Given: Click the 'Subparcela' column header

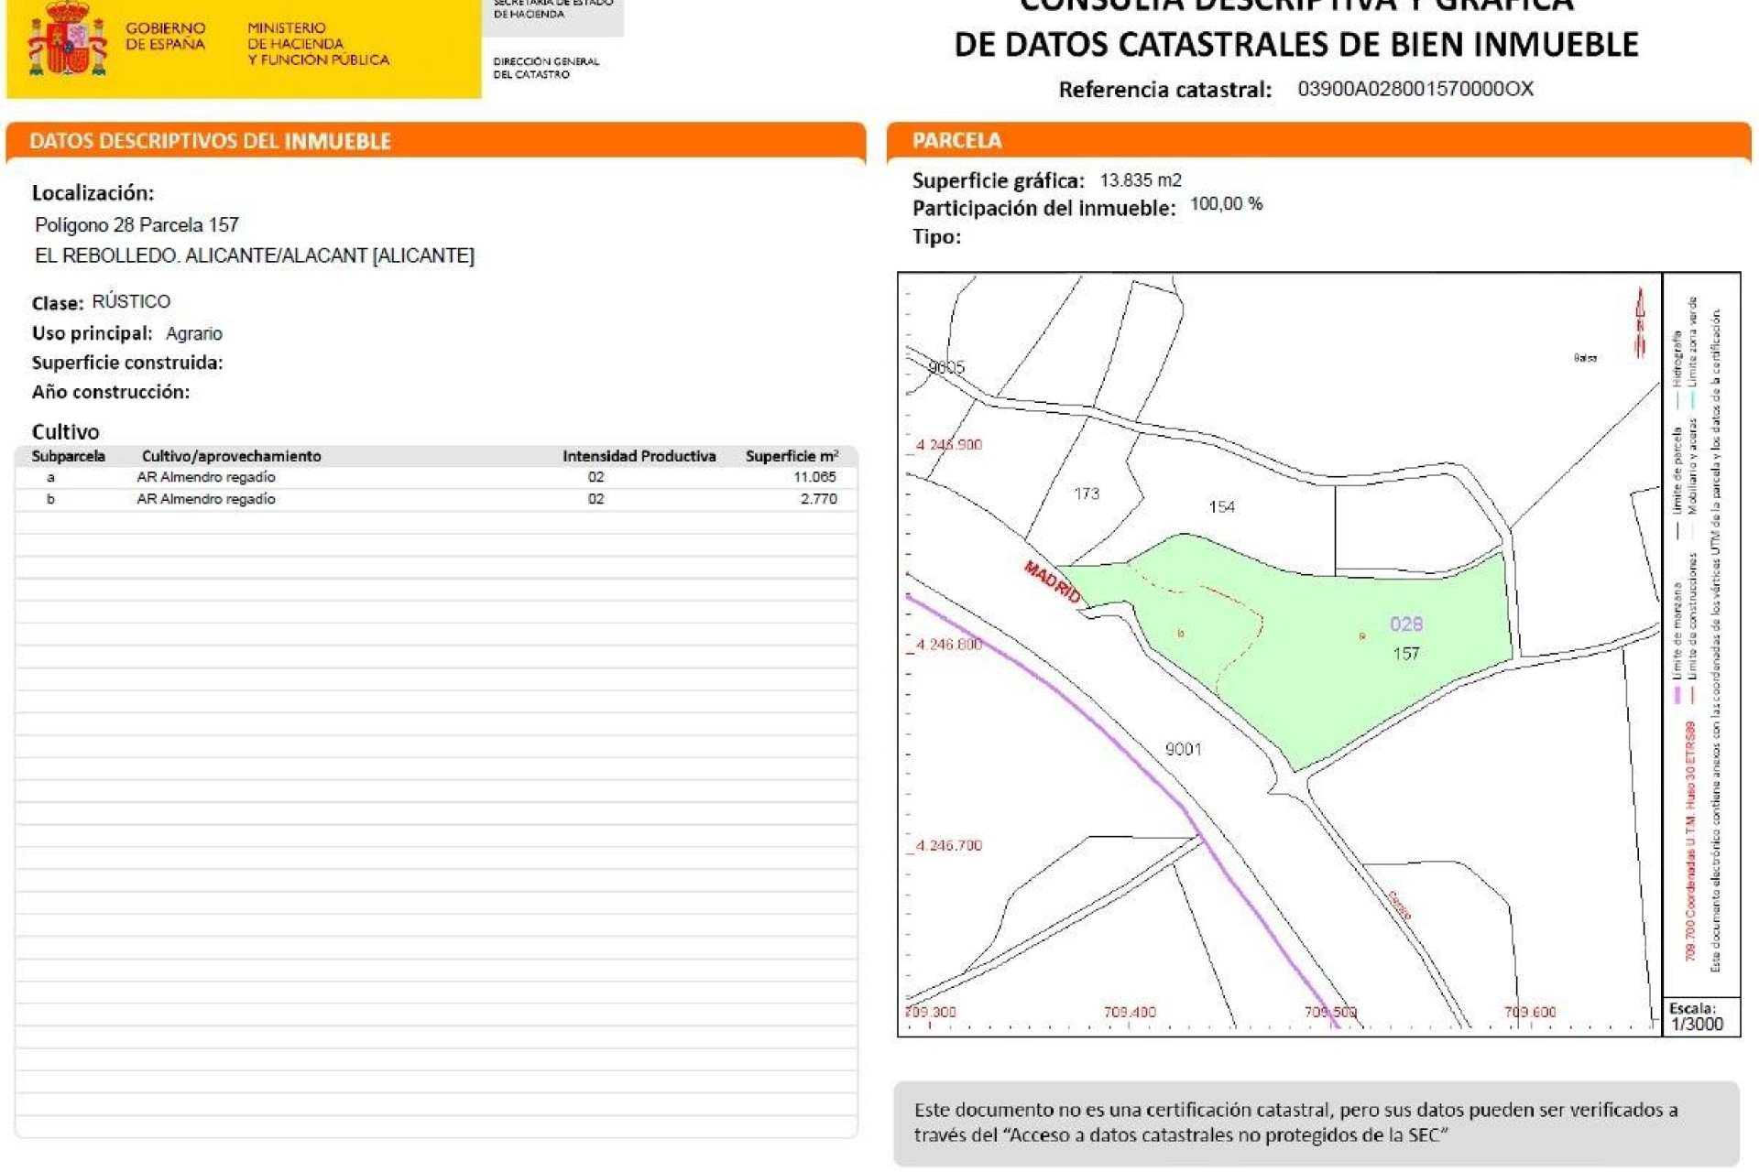Looking at the screenshot, I should (x=69, y=456).
